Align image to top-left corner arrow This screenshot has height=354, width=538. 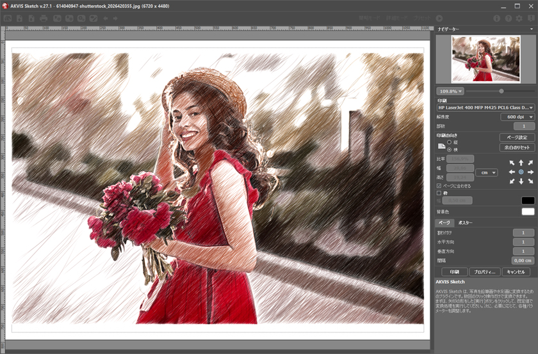click(512, 163)
